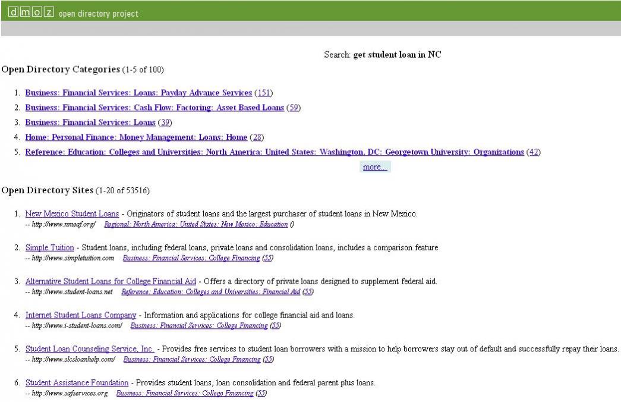
Task: Open Student Loan Counseling Service, Inc. link
Action: tap(90, 349)
